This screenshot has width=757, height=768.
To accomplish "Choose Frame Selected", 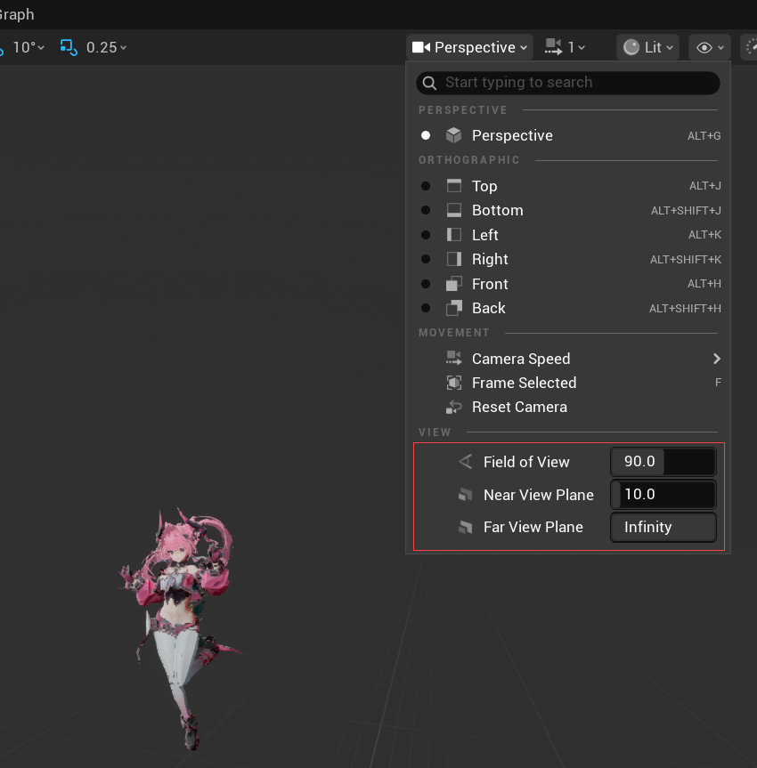I will point(568,383).
